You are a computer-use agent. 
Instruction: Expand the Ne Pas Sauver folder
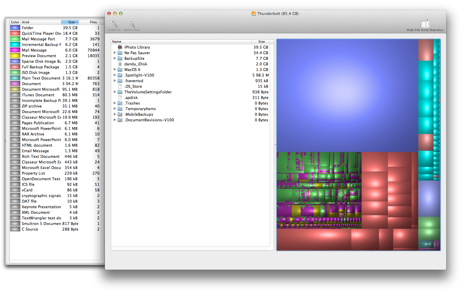point(115,53)
